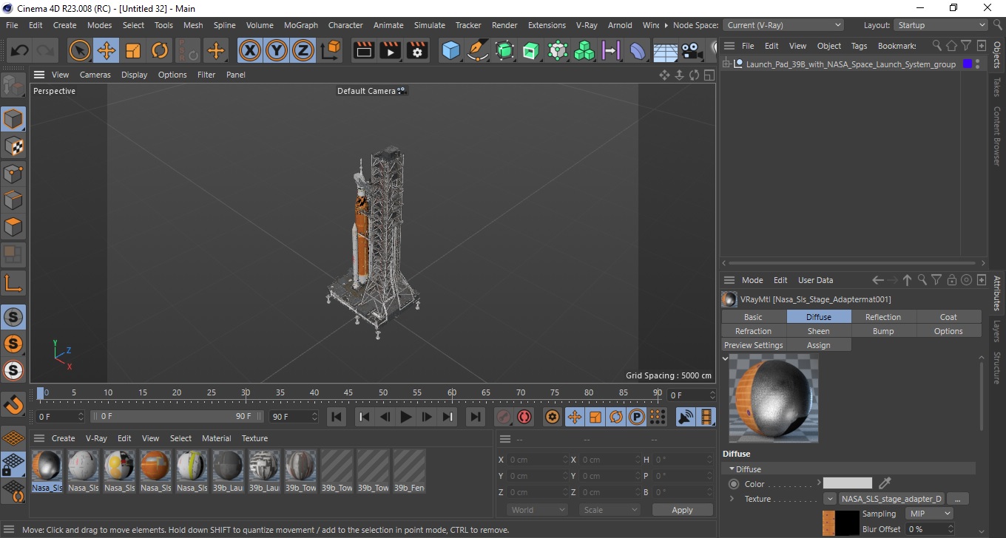
Task: Open the Scale mode dropdown
Action: tap(610, 510)
